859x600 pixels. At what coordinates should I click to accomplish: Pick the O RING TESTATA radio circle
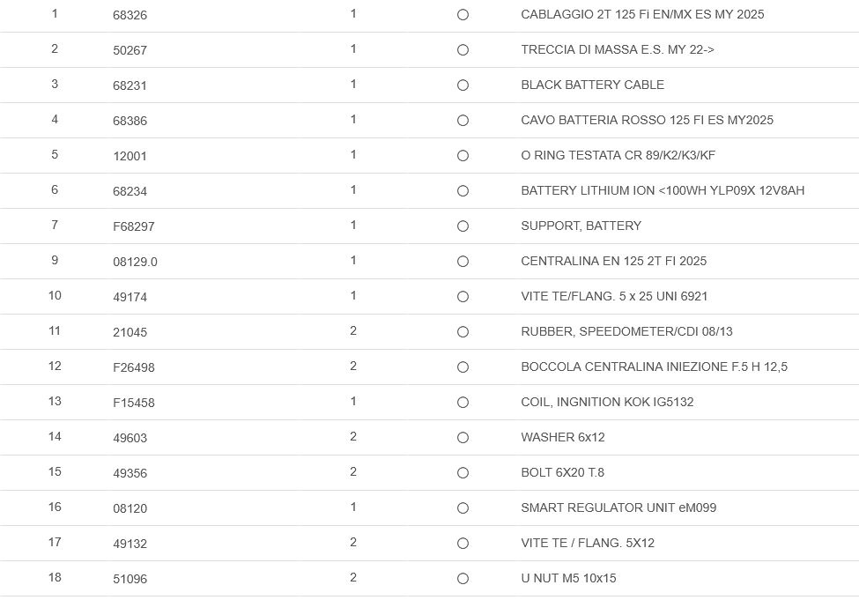click(x=463, y=156)
